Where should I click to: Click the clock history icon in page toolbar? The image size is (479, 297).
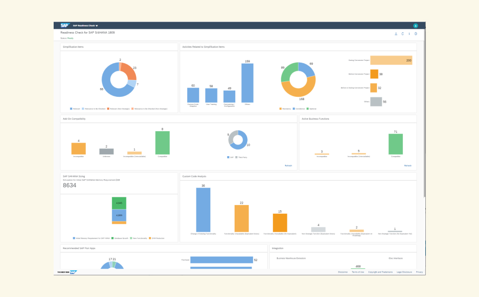pyautogui.click(x=416, y=34)
